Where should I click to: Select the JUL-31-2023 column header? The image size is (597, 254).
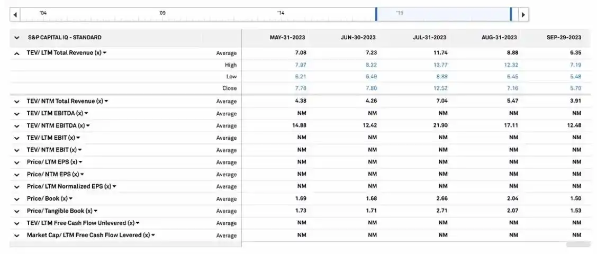pos(429,38)
